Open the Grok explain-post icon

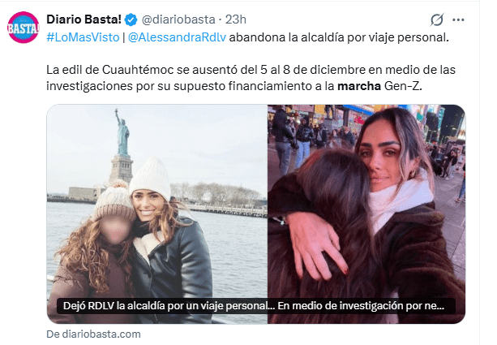[x=437, y=19]
